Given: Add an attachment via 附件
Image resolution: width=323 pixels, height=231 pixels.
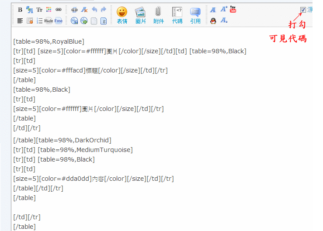Looking at the screenshot, I should pyautogui.click(x=158, y=15).
